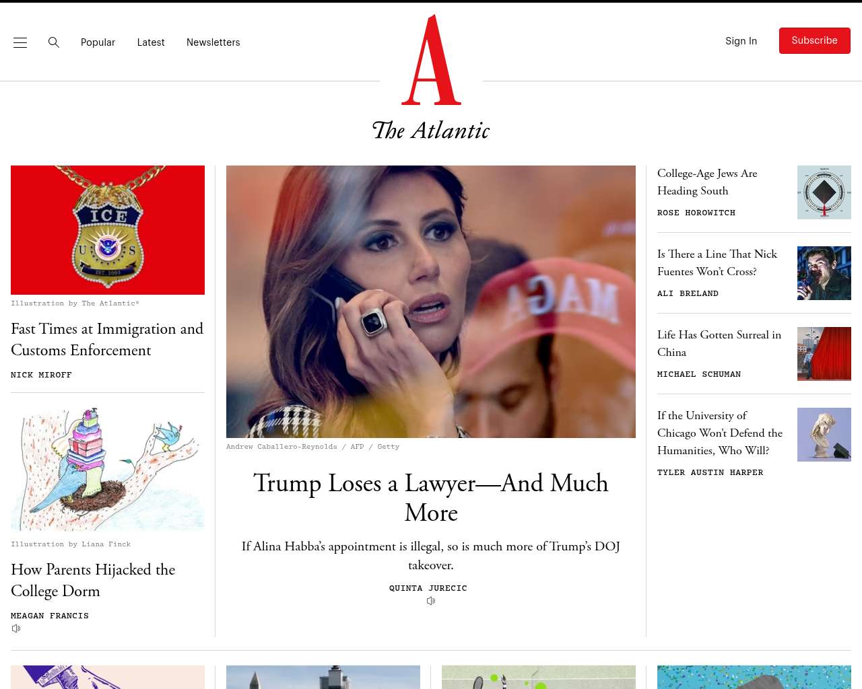Click the red Subscribe button
This screenshot has width=862, height=689.
click(815, 41)
